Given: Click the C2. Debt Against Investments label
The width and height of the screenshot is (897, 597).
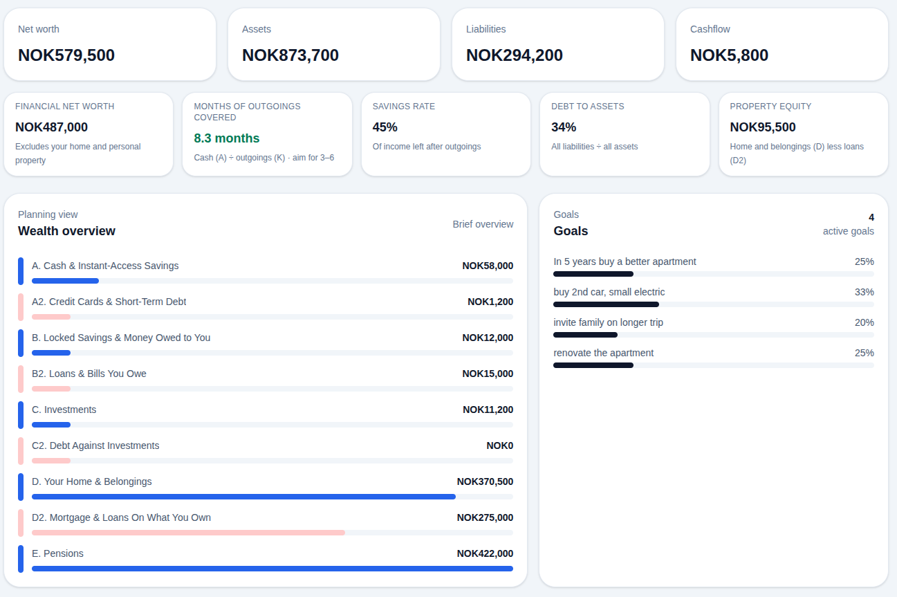Looking at the screenshot, I should [95, 446].
